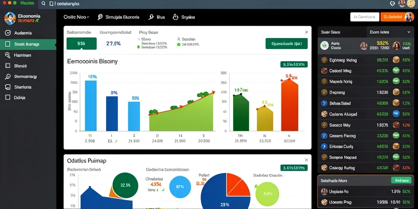Close the Odatlos Puimap panel
Screen dimensions: 418x209
tap(306, 160)
